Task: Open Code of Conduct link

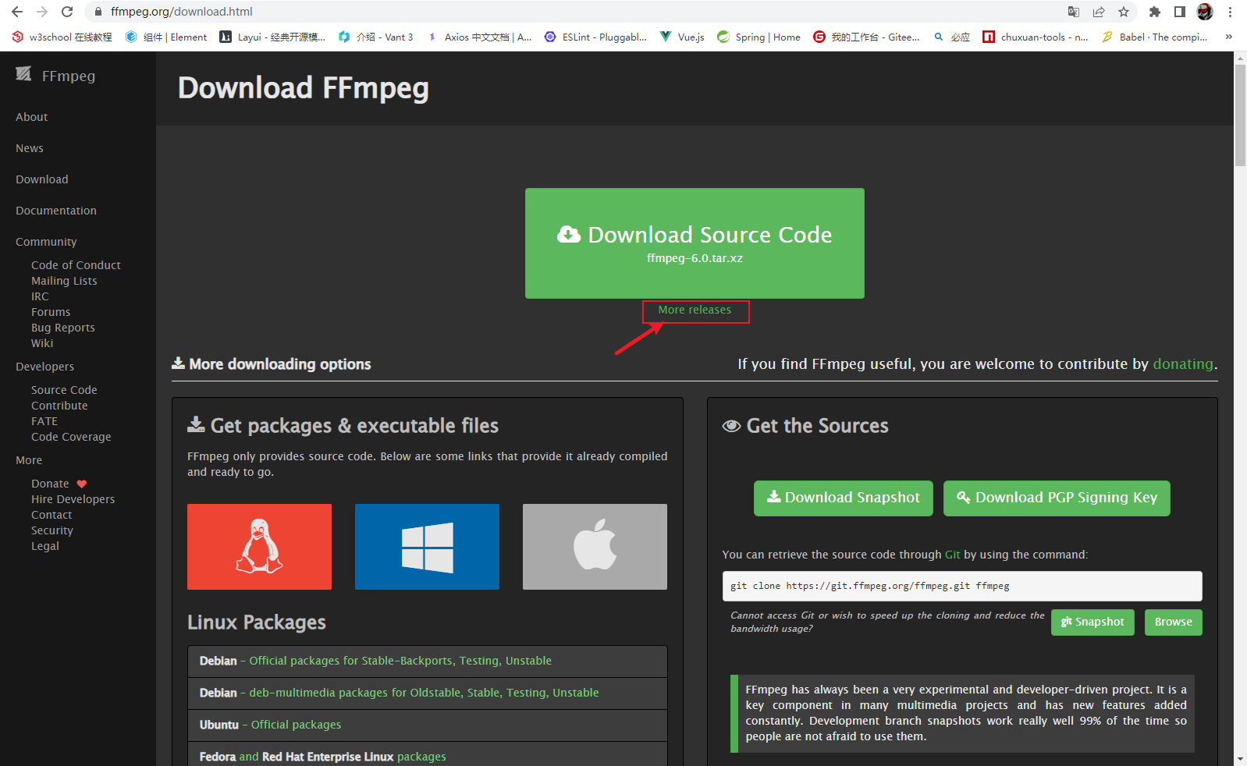Action: tap(76, 265)
